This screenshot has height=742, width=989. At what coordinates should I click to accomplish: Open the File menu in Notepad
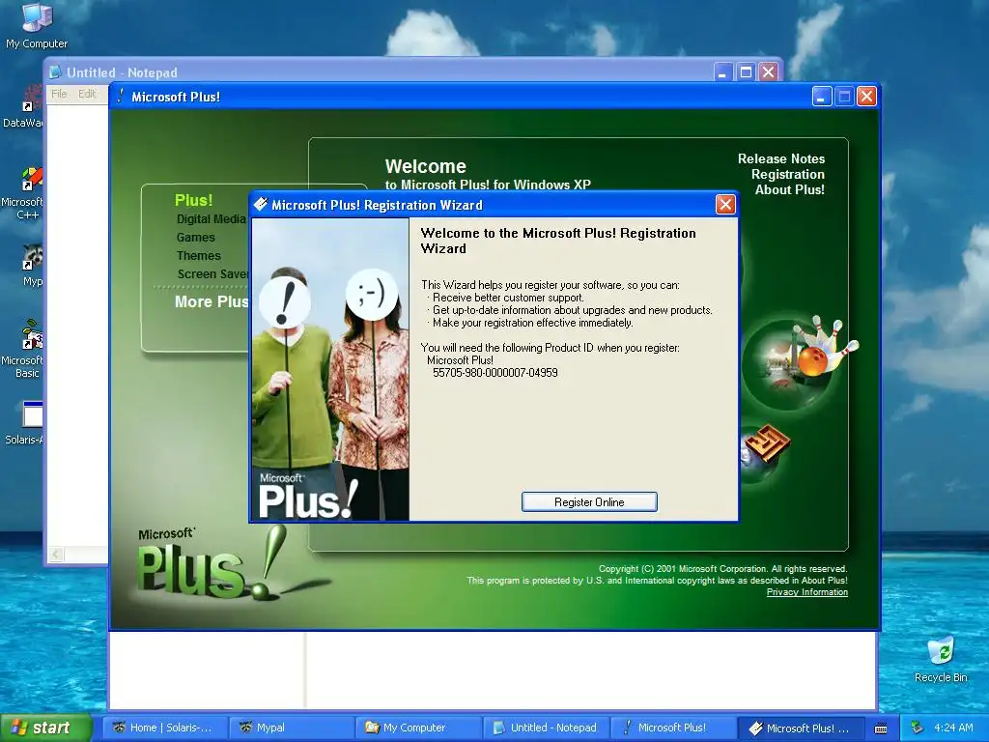point(59,94)
